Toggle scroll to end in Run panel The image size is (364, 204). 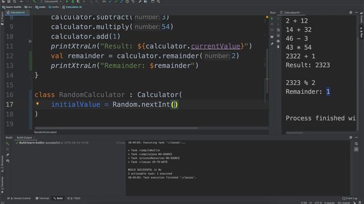278,35
